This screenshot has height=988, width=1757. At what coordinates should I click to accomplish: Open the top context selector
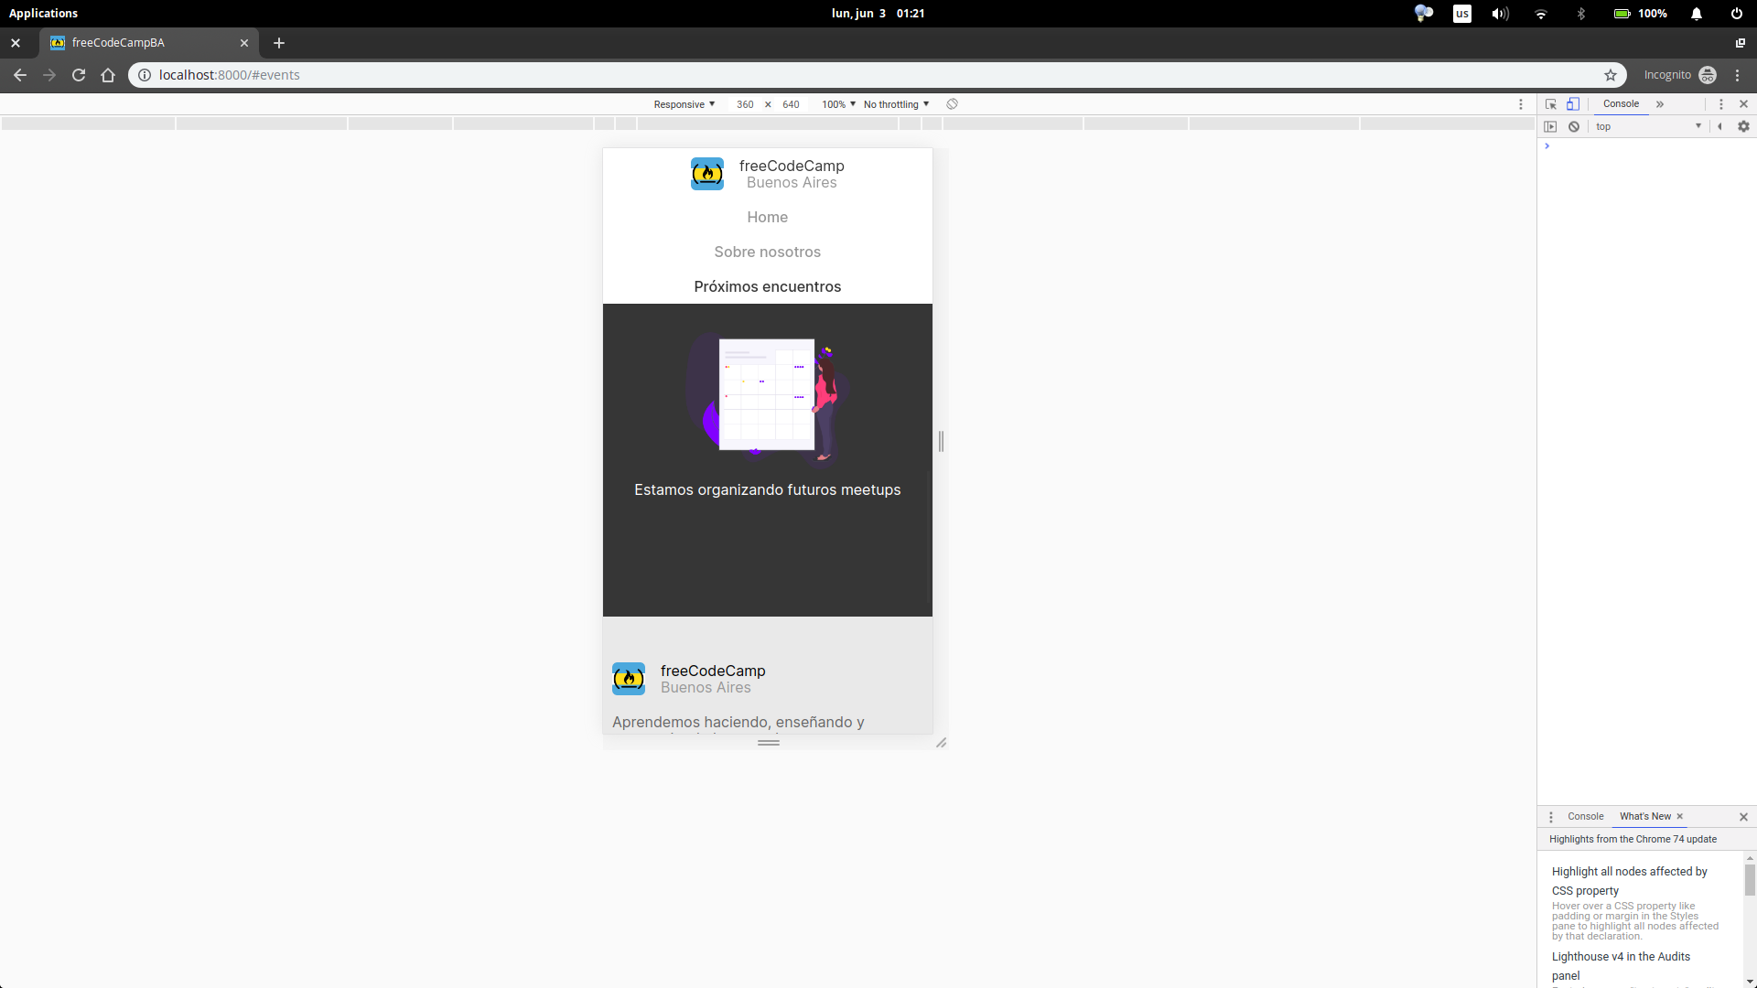1647,127
